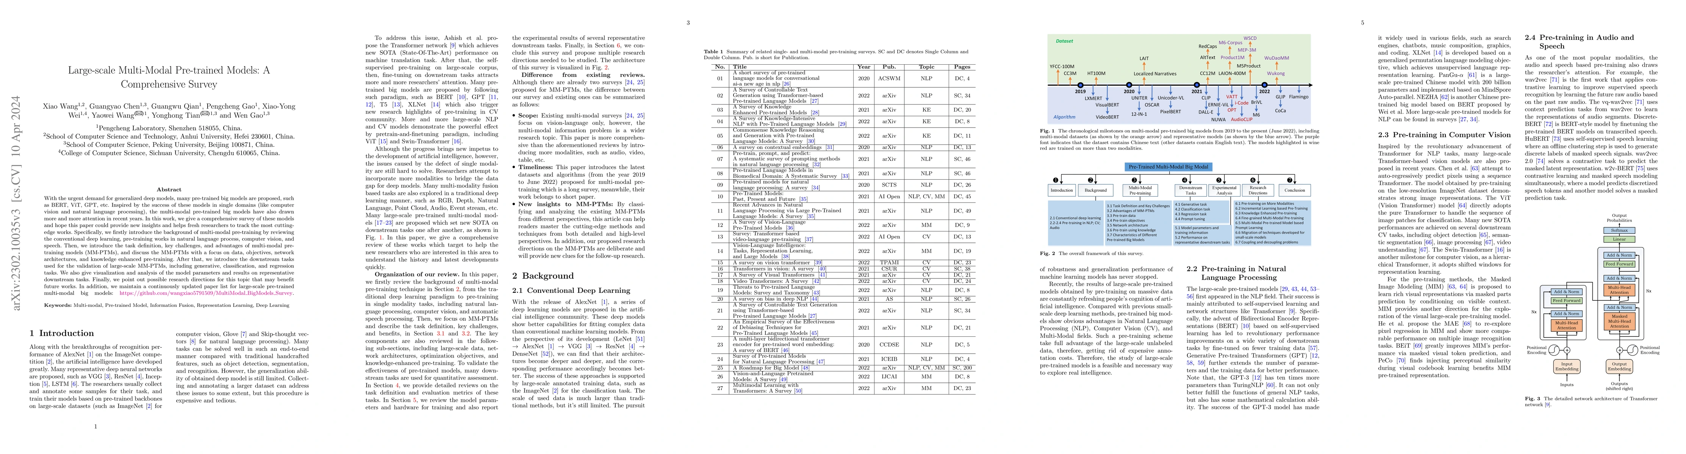Click the 'Year' column header in Table 1
The width and height of the screenshot is (1686, 454).
coord(863,67)
